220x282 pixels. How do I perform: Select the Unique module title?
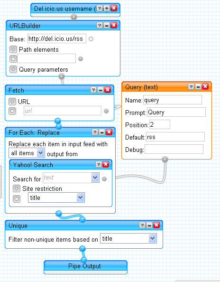[x=18, y=226]
